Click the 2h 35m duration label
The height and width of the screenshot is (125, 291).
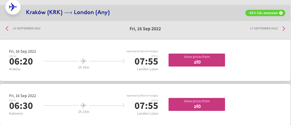coord(84,67)
